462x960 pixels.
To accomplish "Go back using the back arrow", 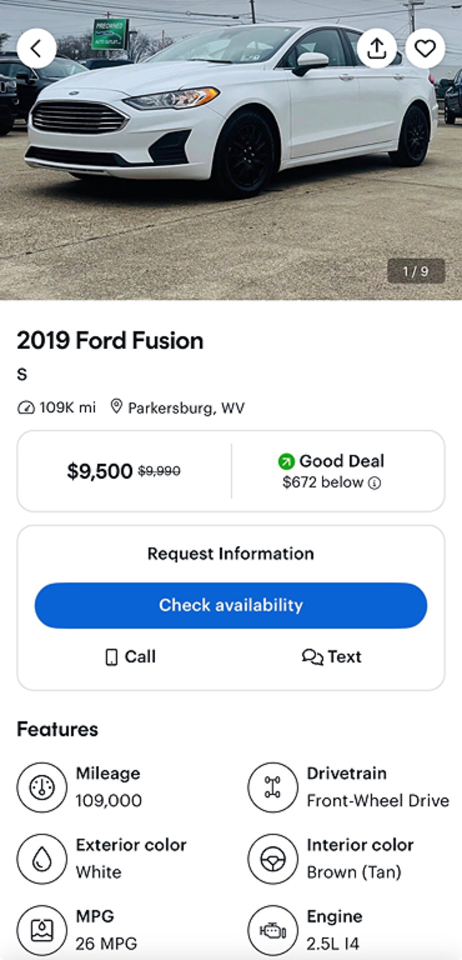I will point(36,48).
